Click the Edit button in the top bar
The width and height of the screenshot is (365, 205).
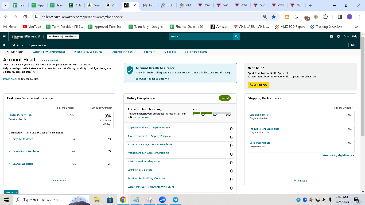click(353, 45)
